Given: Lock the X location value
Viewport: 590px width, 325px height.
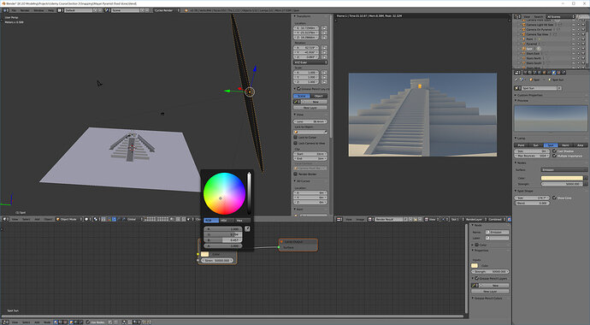Looking at the screenshot, I should 324,28.
